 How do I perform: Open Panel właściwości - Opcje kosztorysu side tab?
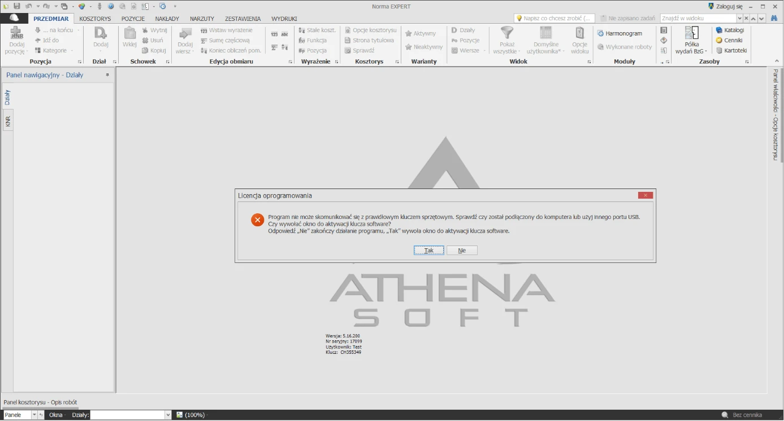(776, 115)
